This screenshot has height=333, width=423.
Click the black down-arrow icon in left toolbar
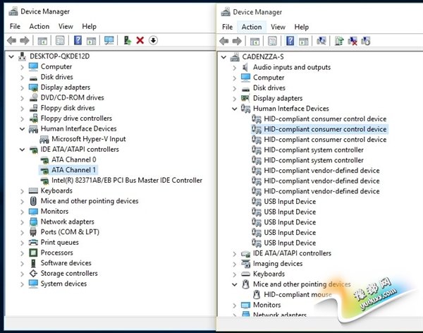tap(154, 41)
